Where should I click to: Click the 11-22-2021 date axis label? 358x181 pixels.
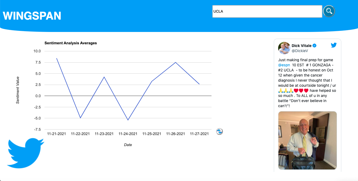80,134
